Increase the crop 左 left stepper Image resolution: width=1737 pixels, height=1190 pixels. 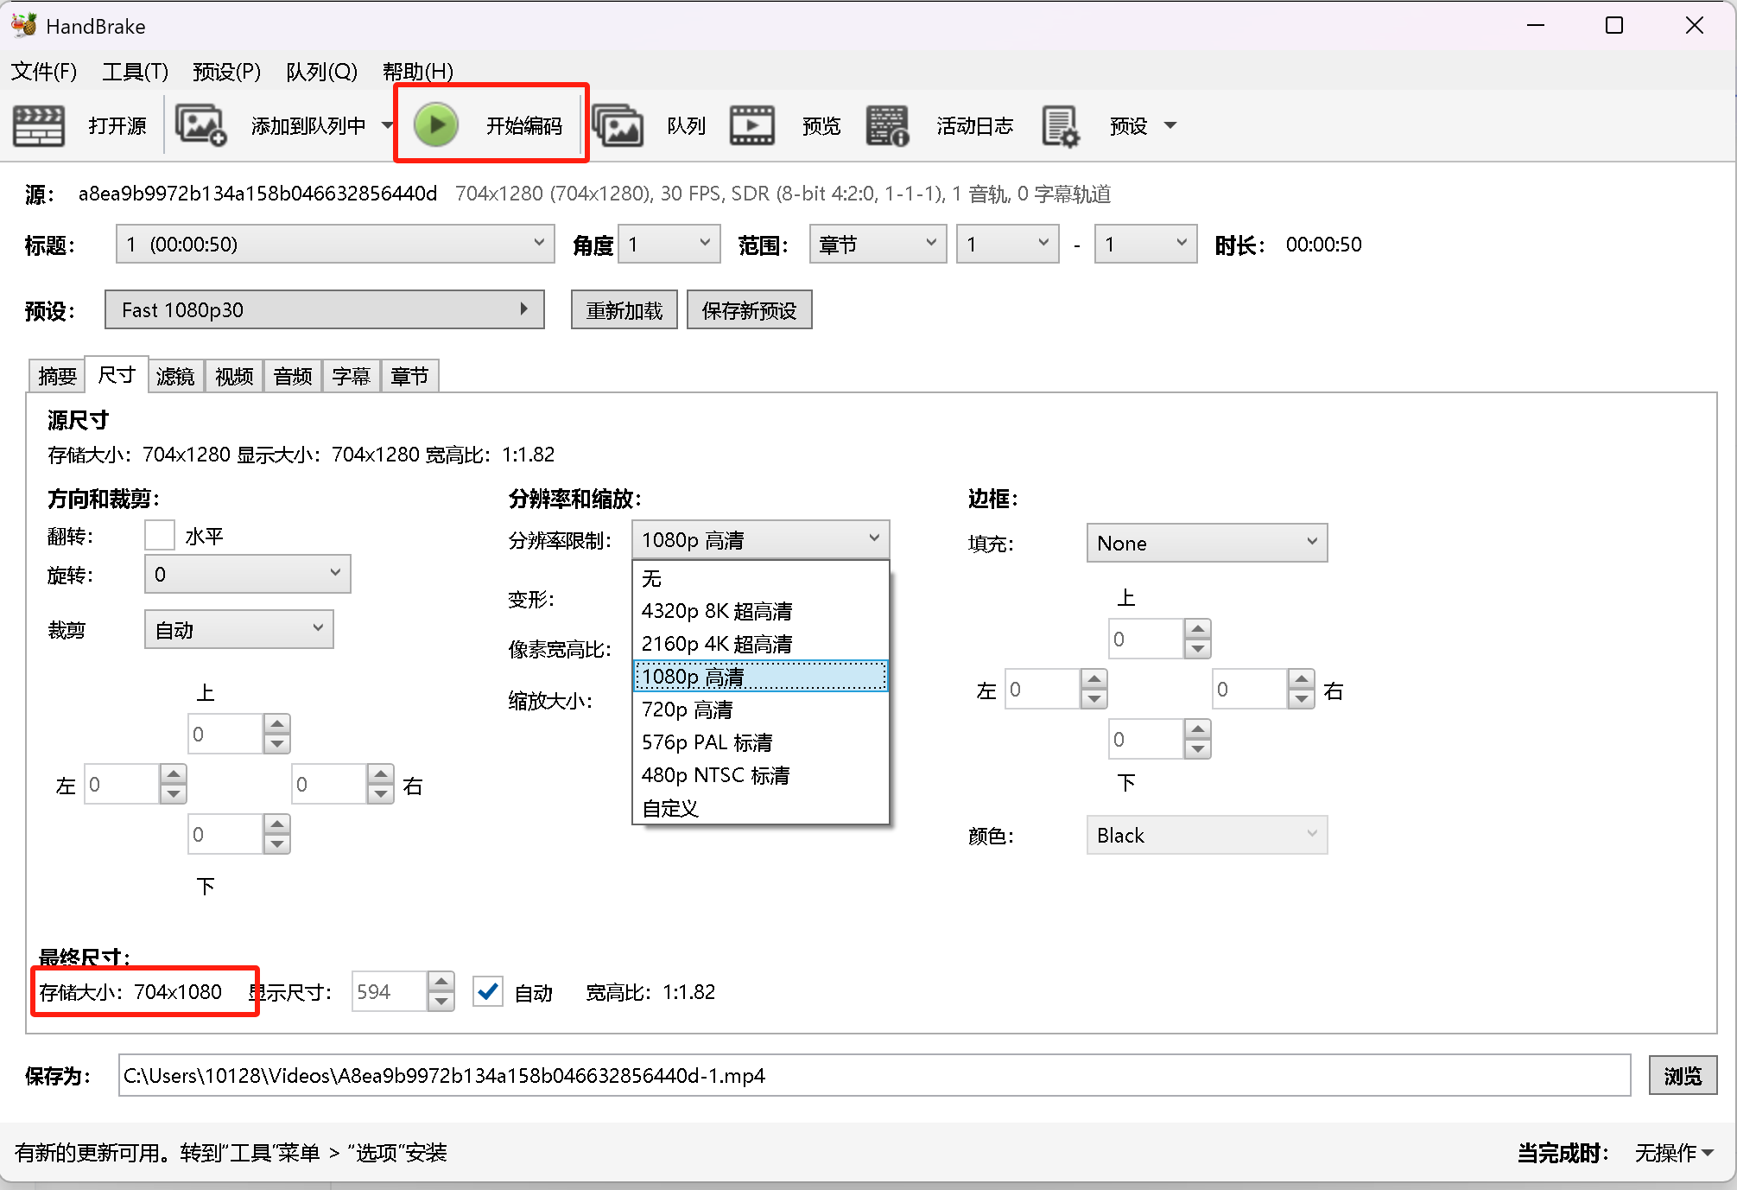pos(174,774)
